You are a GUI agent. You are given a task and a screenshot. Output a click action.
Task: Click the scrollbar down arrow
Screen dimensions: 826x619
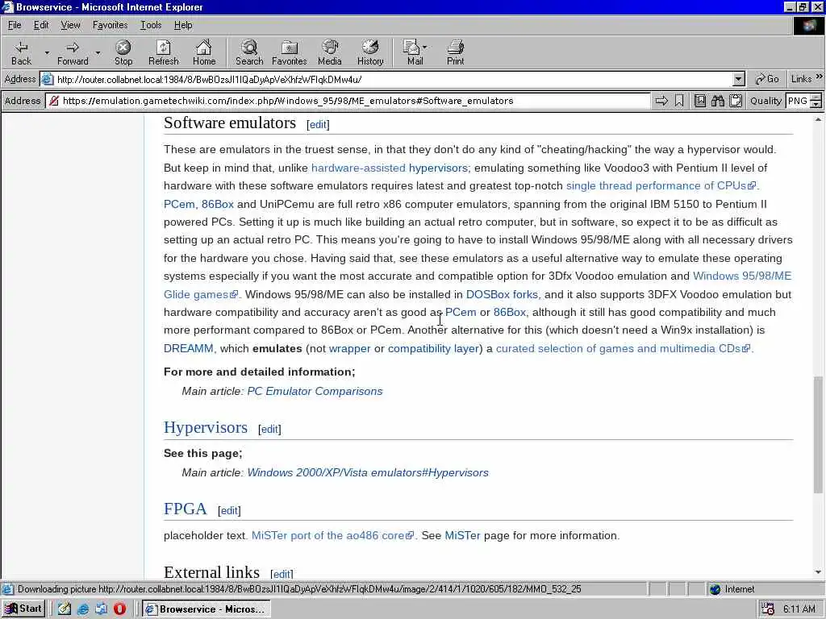pos(818,572)
